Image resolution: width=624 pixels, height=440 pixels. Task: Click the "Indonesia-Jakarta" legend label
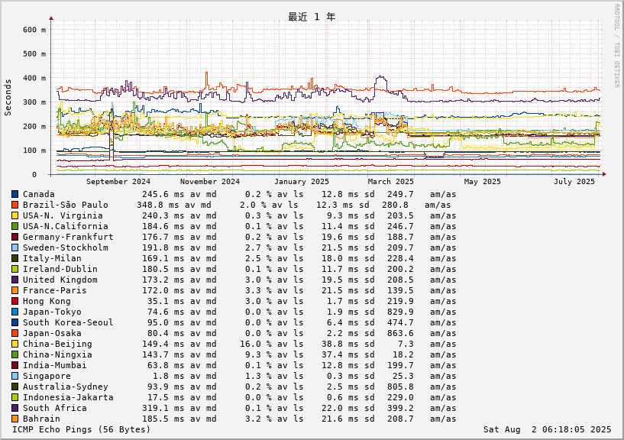point(68,397)
